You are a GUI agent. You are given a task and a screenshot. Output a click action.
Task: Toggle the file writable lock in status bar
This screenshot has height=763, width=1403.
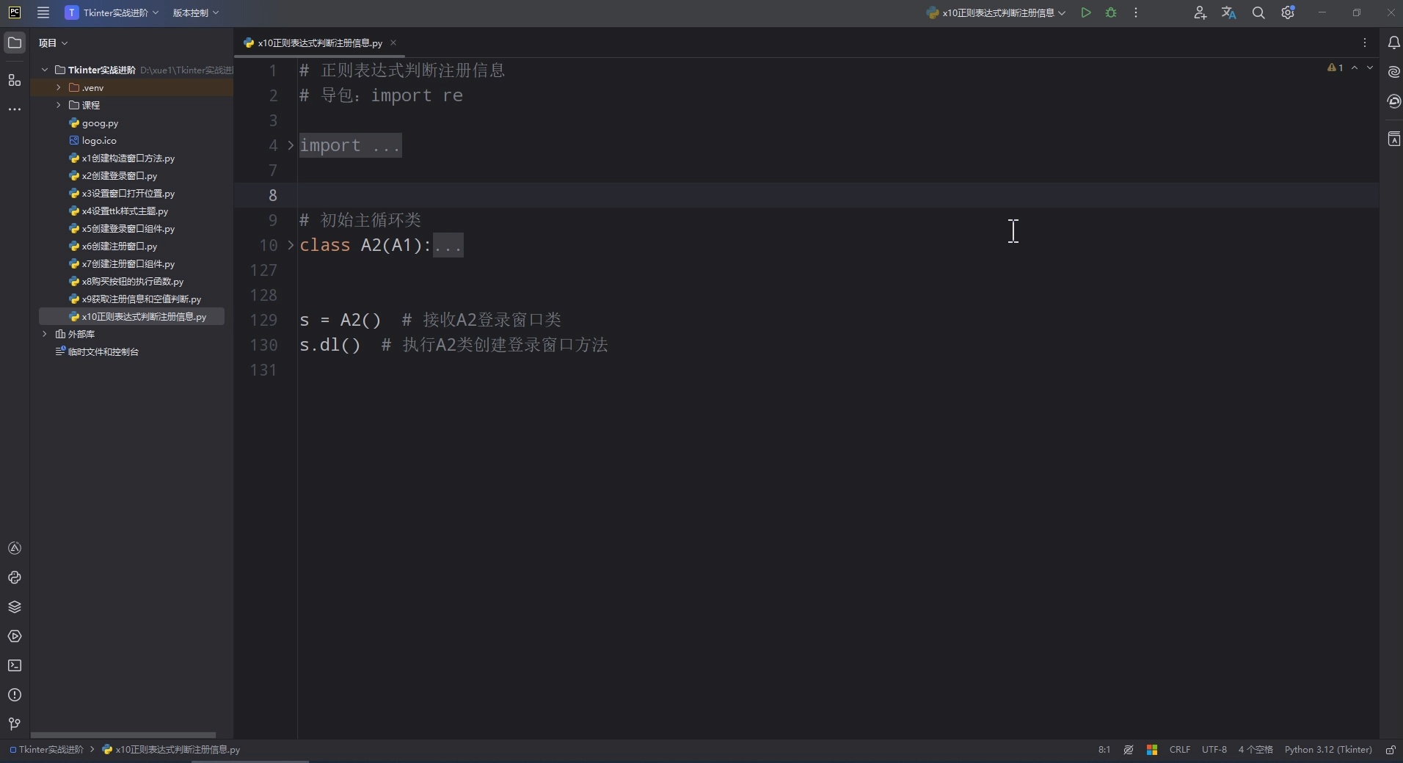[x=1391, y=751]
